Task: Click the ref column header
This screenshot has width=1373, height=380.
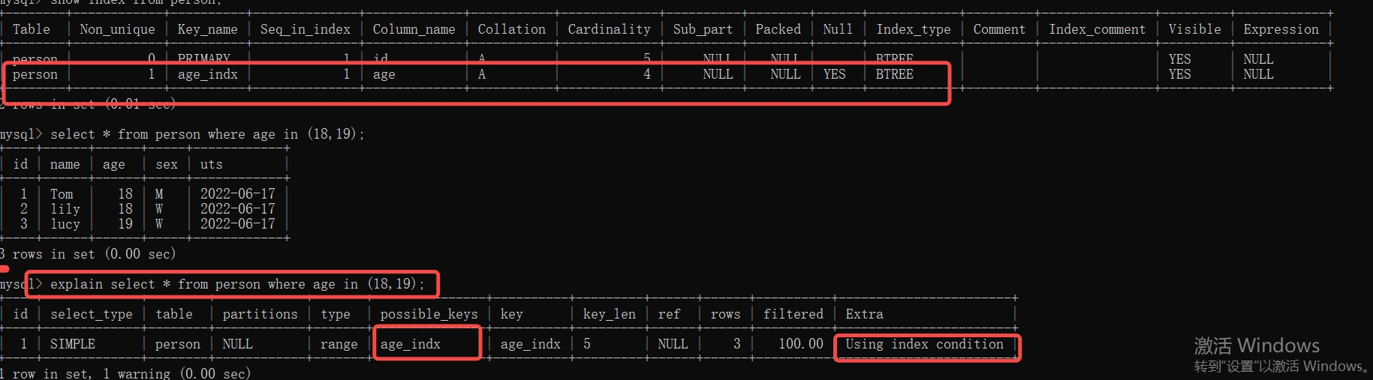Action: pyautogui.click(x=669, y=314)
